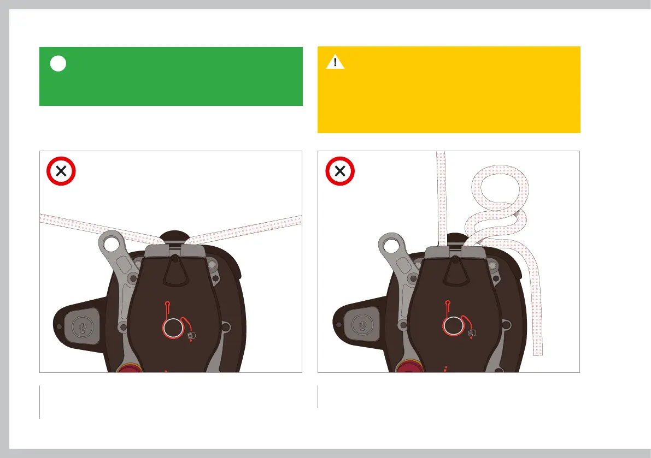Select the red X mark in left illustration
The width and height of the screenshot is (651, 458).
[61, 171]
